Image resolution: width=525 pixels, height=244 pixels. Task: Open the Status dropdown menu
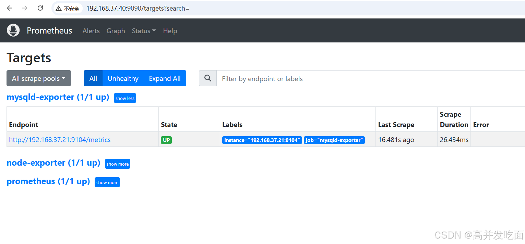pyautogui.click(x=144, y=31)
